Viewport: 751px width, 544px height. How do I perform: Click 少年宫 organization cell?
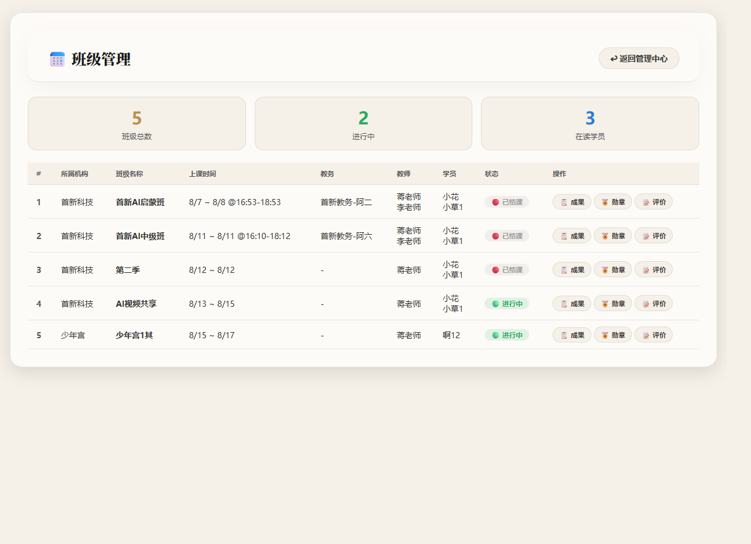[x=73, y=335]
